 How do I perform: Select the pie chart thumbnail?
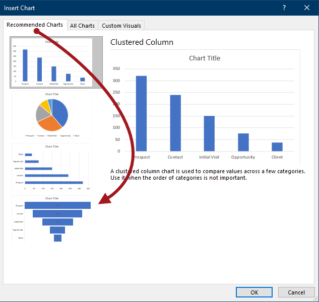pos(52,115)
